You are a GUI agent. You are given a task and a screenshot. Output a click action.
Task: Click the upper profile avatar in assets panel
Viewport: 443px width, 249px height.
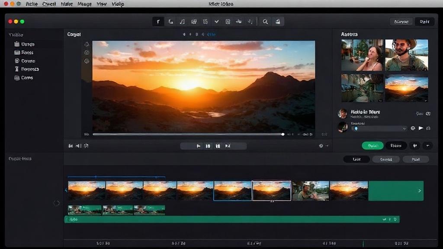pos(343,114)
